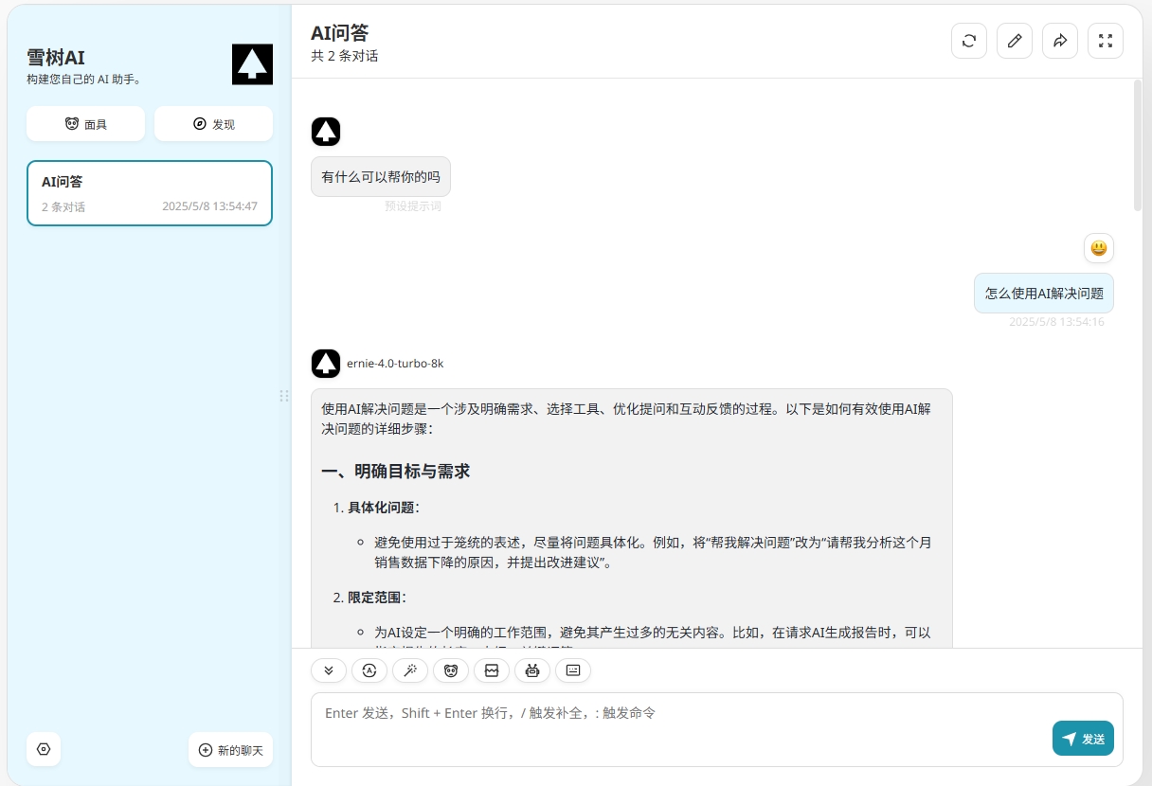This screenshot has height=786, width=1152.
Task: Click the assistant avatar above greeting message
Action: click(326, 132)
